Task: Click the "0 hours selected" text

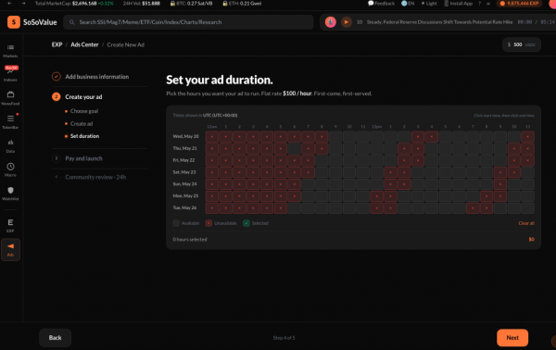Action: [190, 240]
